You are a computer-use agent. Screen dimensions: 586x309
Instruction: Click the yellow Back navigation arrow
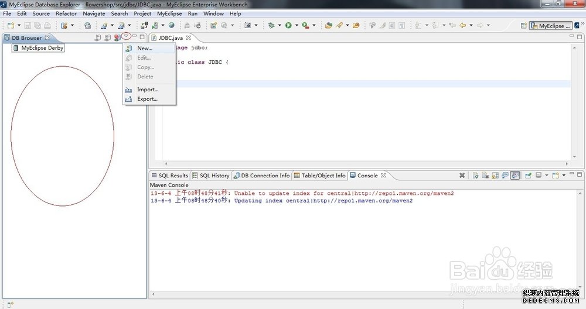(x=463, y=25)
